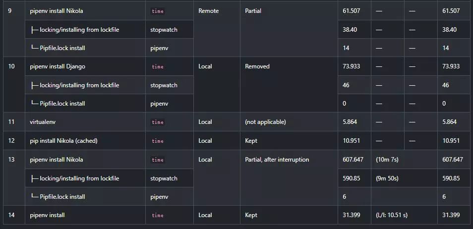This screenshot has width=473, height=229.
Task: Click row number 12 cell
Action: point(12,141)
